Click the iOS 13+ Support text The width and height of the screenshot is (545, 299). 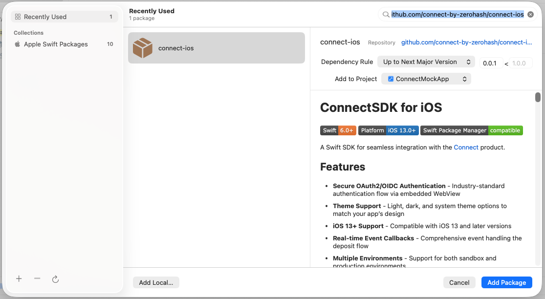click(x=358, y=226)
